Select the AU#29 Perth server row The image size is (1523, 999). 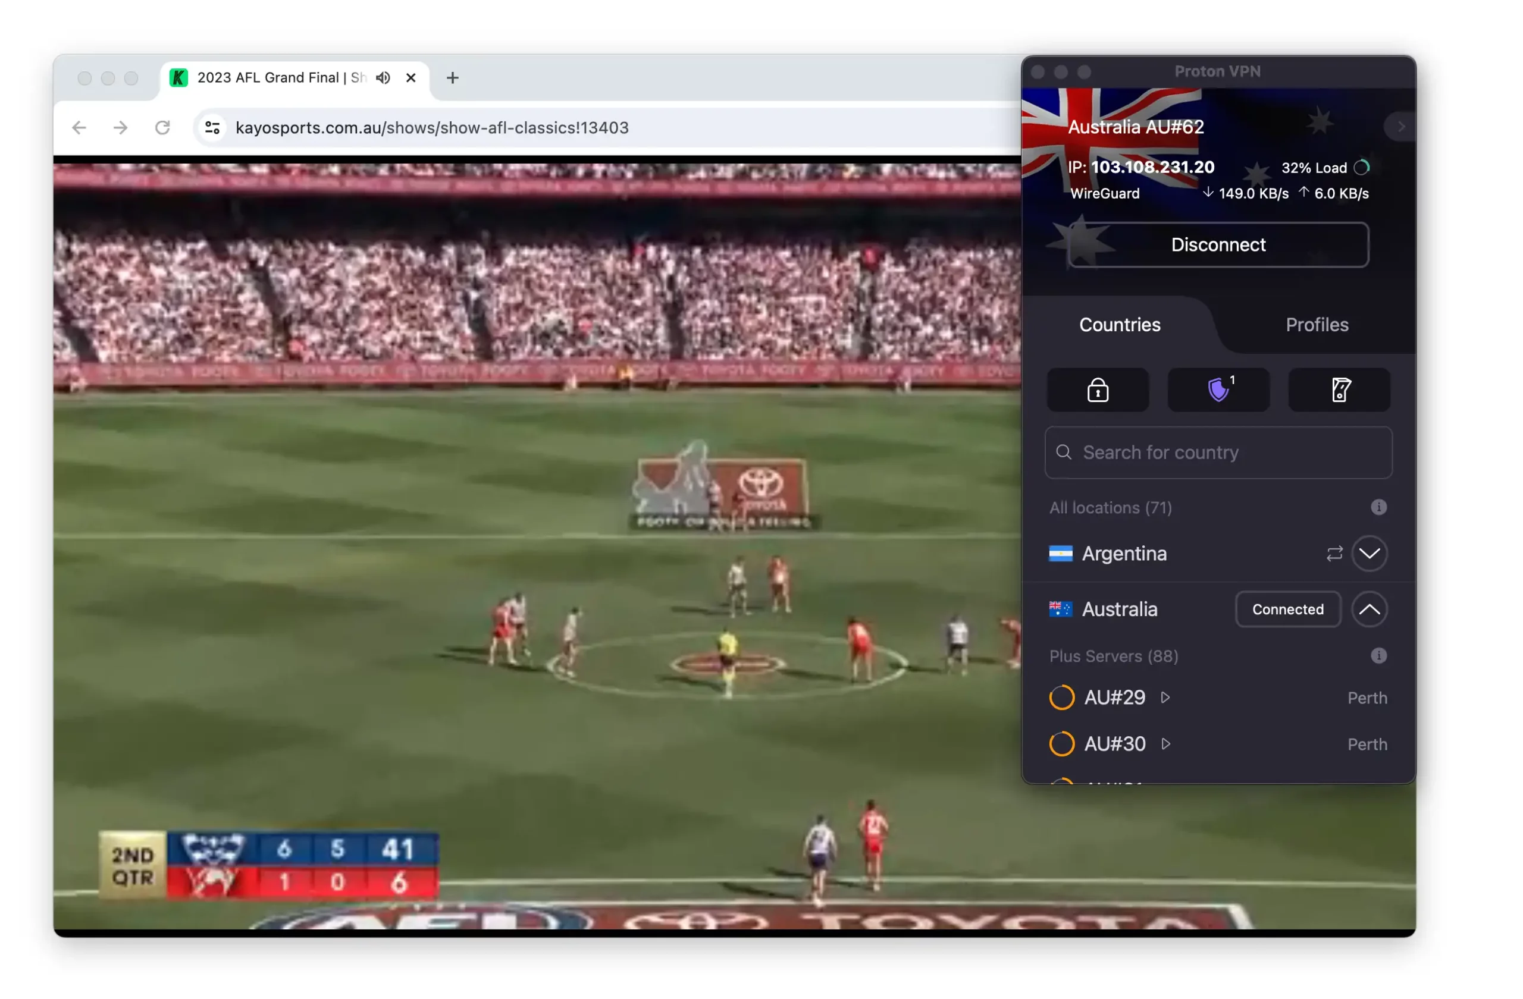coord(1218,697)
